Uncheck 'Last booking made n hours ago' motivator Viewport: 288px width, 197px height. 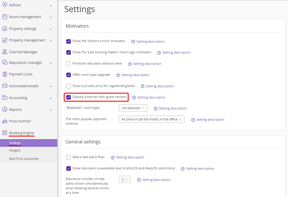[69, 52]
